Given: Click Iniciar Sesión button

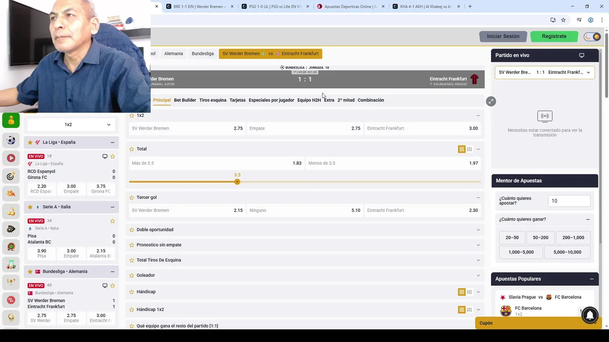Looking at the screenshot, I should 503,37.
